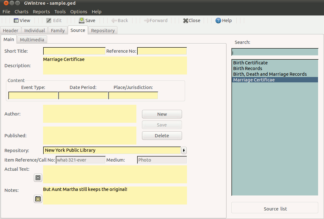This screenshot has height=219, width=324.
Task: Click the New source button
Action: [x=162, y=114]
